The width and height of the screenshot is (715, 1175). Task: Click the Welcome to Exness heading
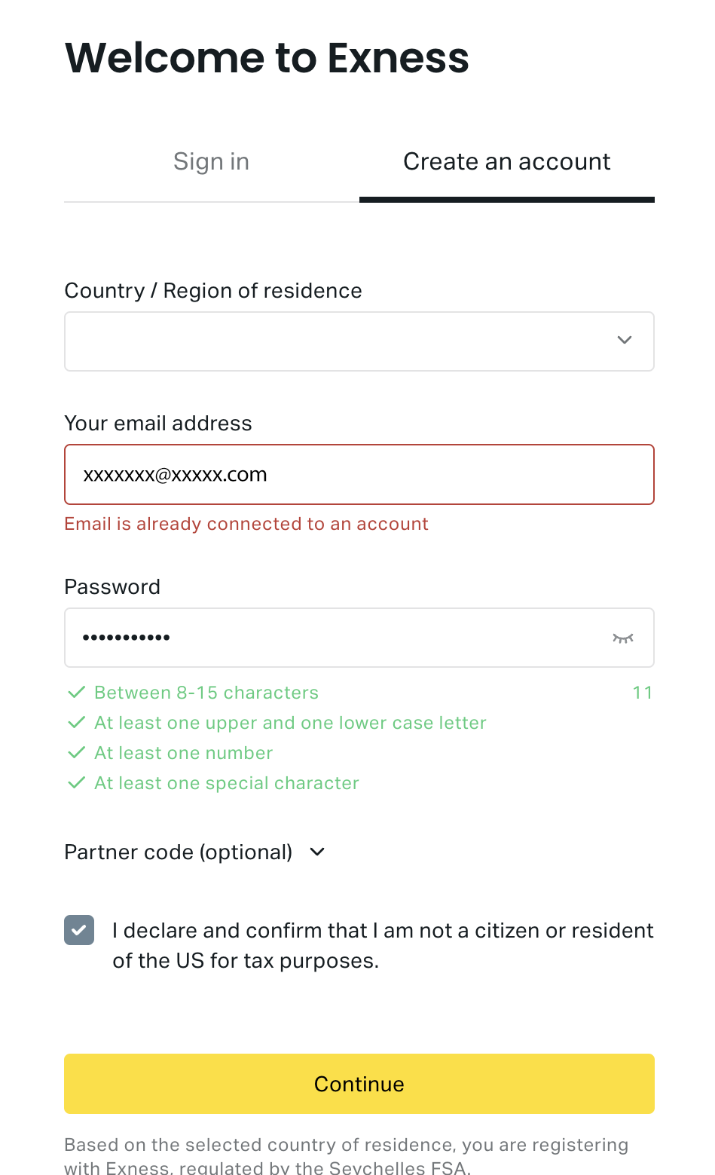(x=267, y=58)
